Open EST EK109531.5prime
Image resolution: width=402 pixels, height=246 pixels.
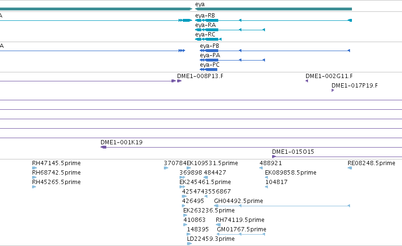(212, 163)
